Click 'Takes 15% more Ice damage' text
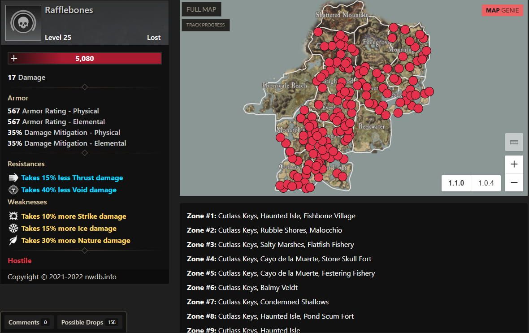 click(x=69, y=229)
